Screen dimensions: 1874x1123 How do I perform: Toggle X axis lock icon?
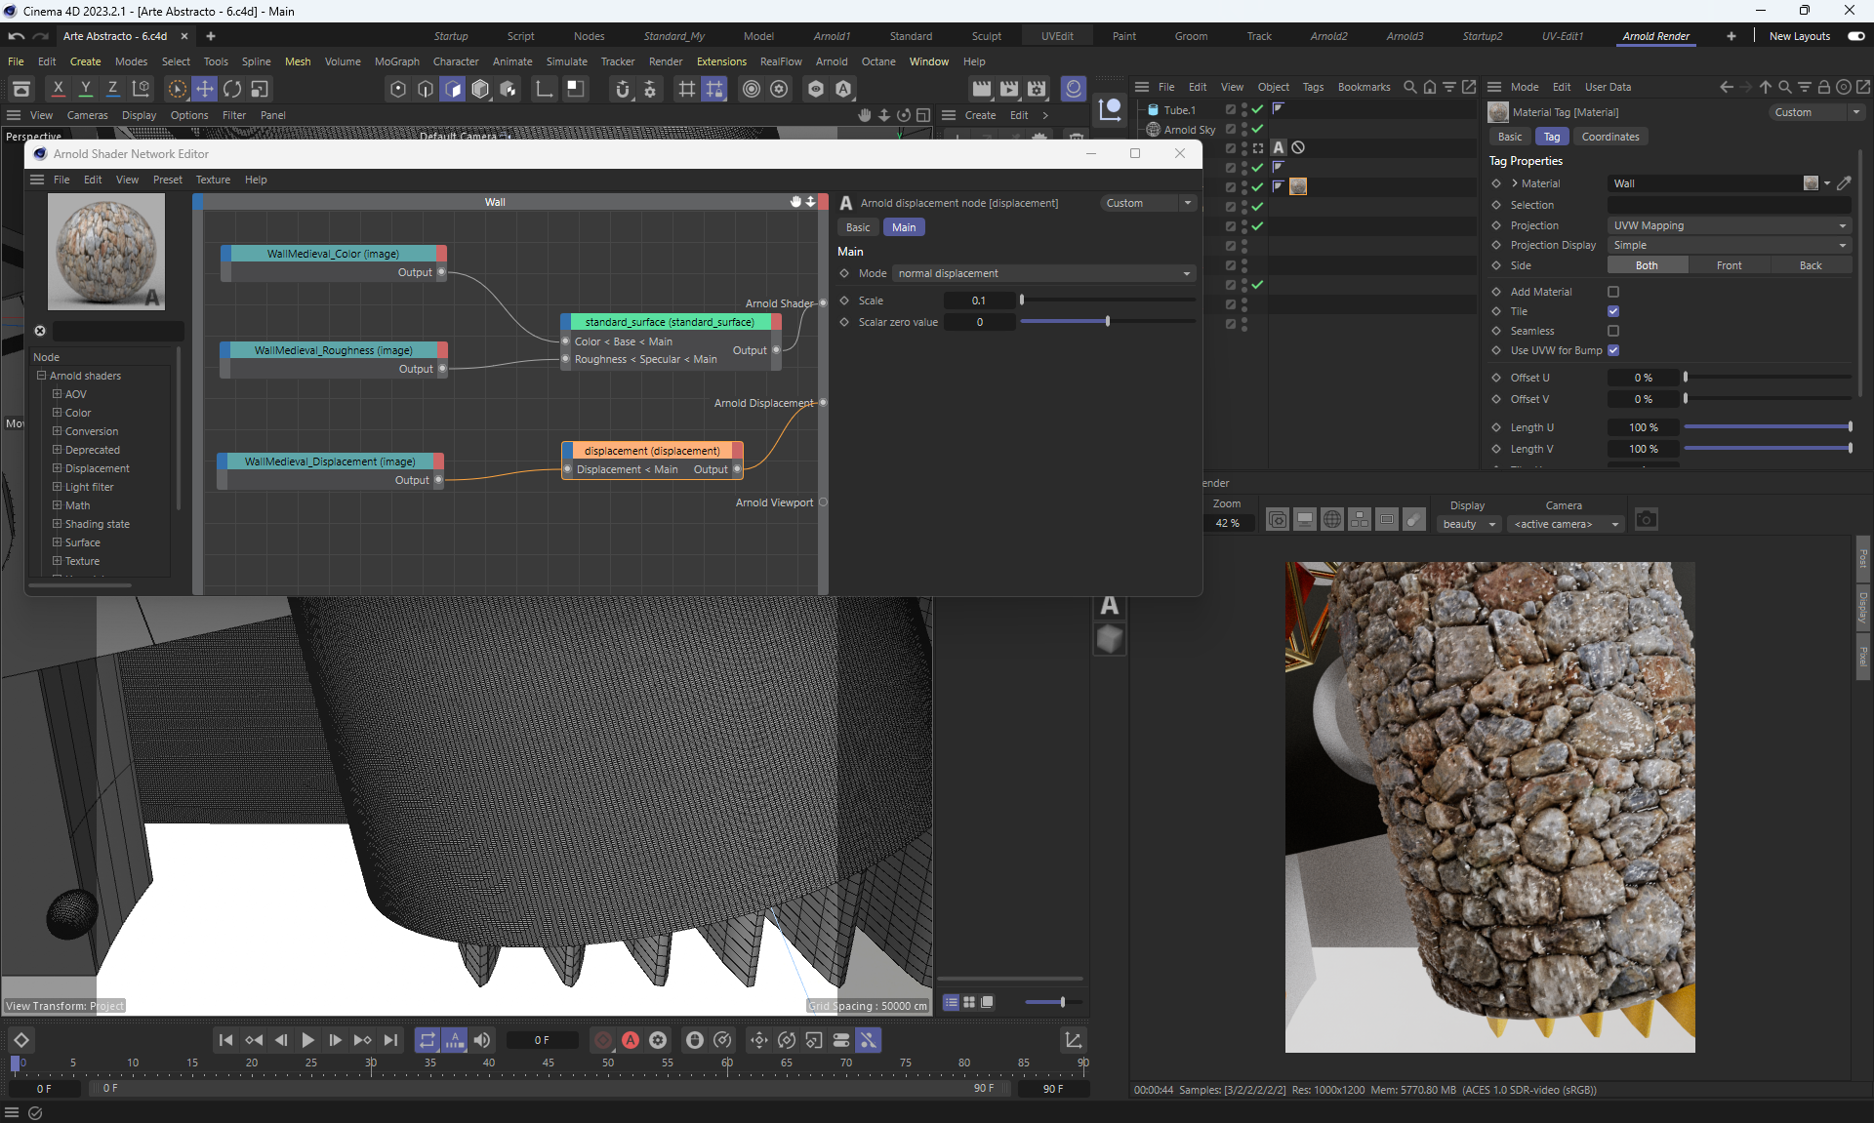coord(58,89)
